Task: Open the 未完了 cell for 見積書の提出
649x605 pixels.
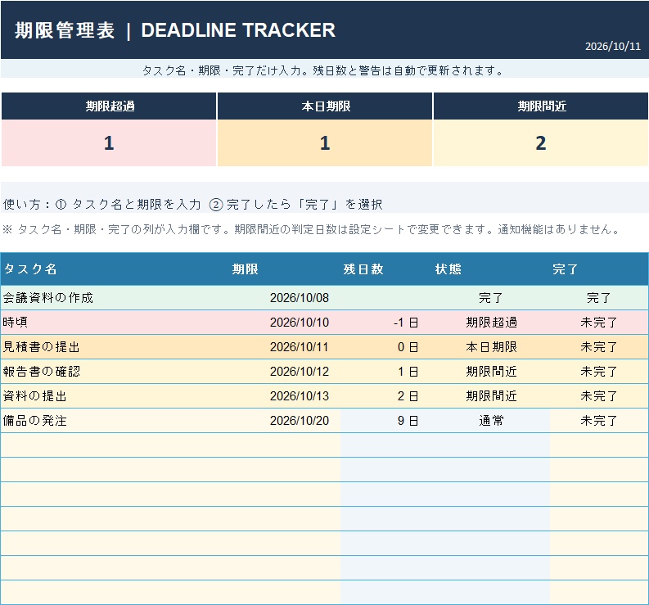Action: tap(599, 347)
